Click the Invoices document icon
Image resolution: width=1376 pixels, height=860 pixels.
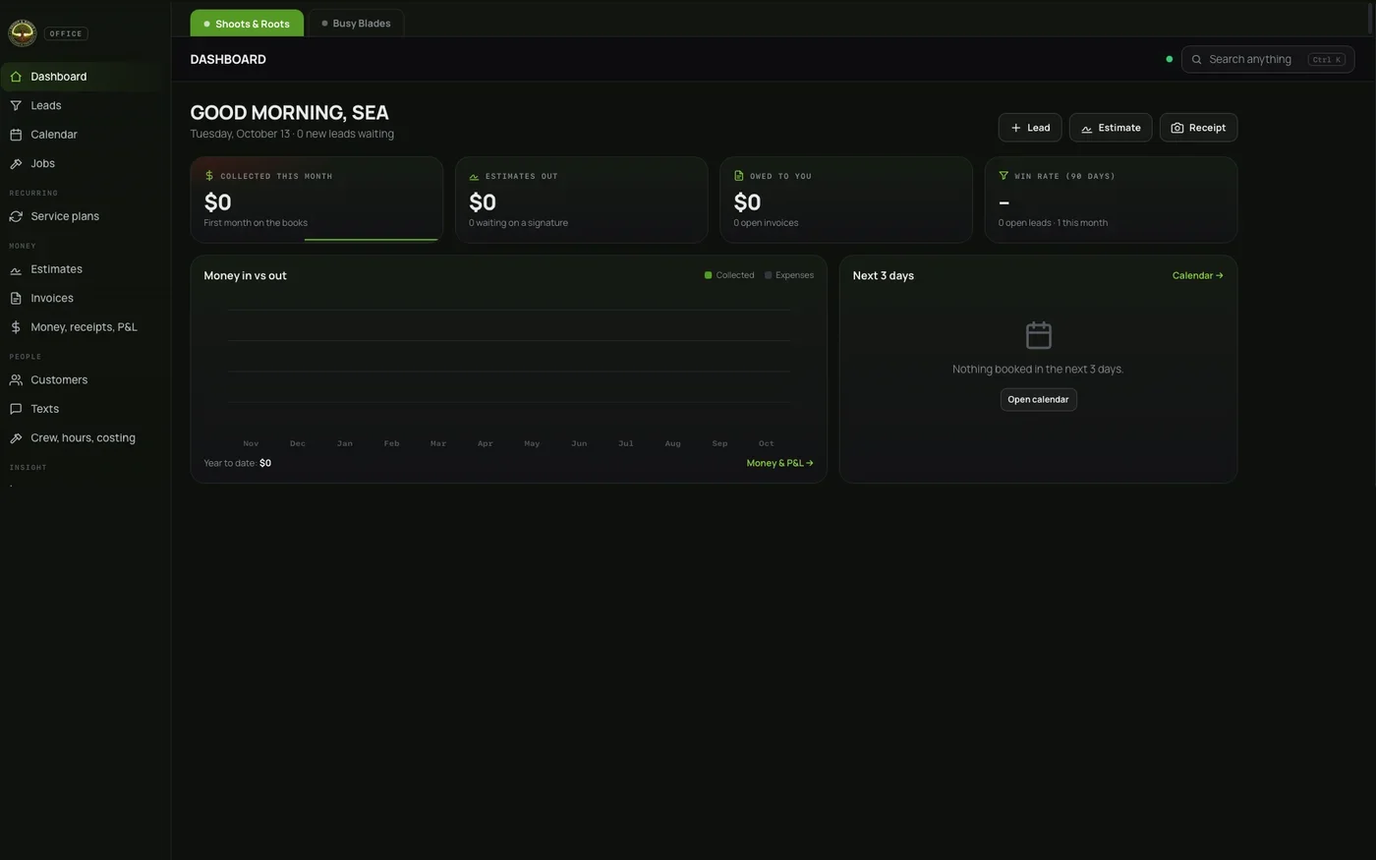[16, 298]
